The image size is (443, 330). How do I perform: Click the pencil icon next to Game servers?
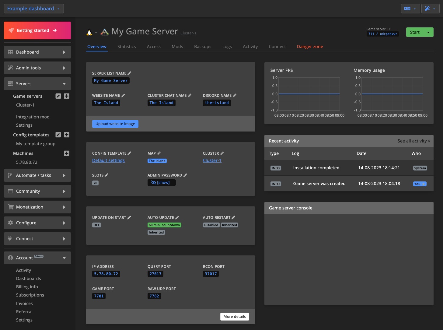[x=58, y=96]
